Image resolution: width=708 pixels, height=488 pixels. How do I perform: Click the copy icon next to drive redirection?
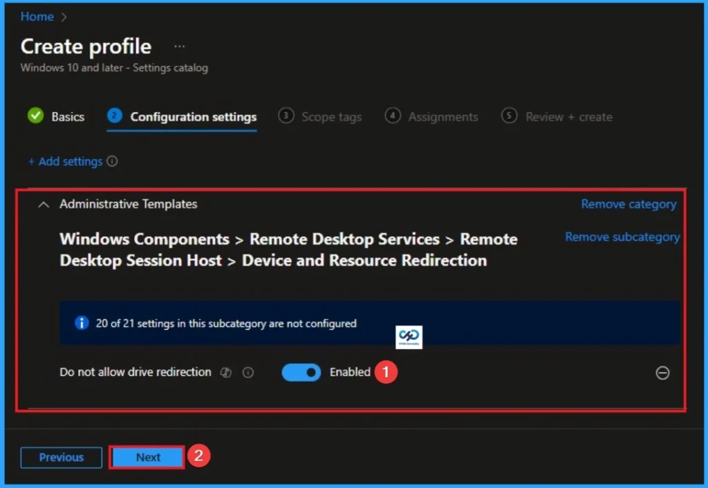pos(225,372)
